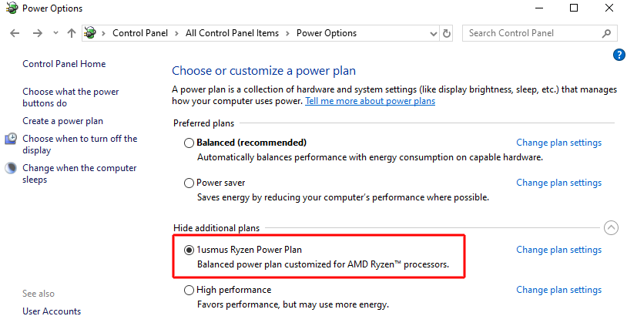Screen dimensions: 627x316
Task: Go up one level with Up arrow
Action: point(72,33)
